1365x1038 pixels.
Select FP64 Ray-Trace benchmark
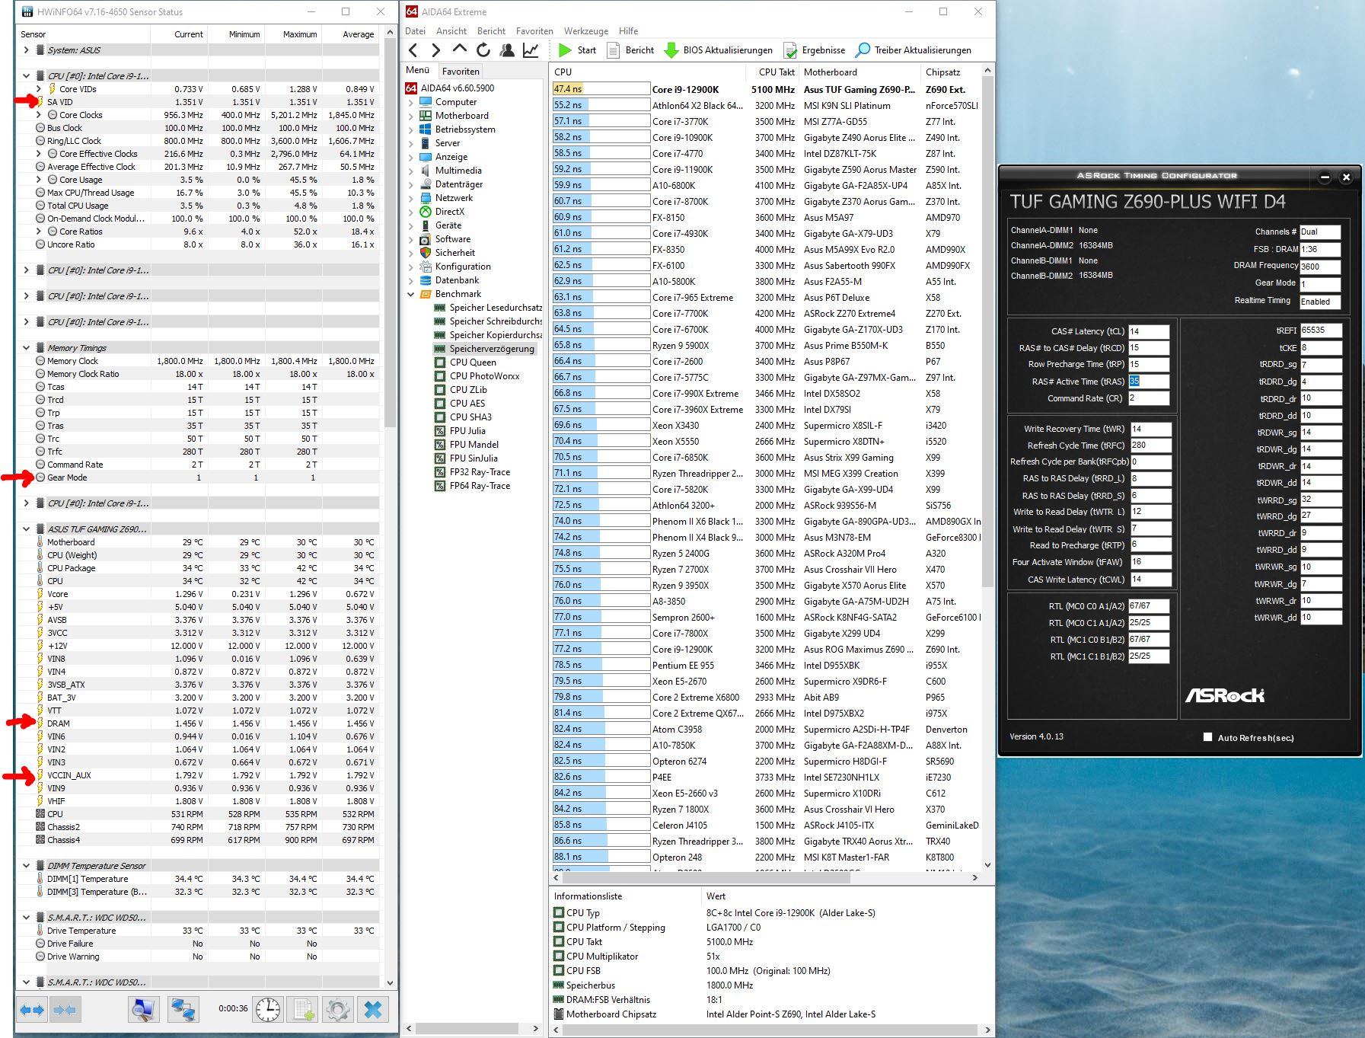coord(472,486)
